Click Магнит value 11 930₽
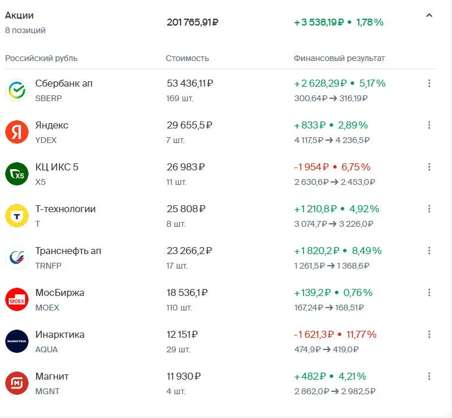The image size is (452, 418). (x=183, y=376)
